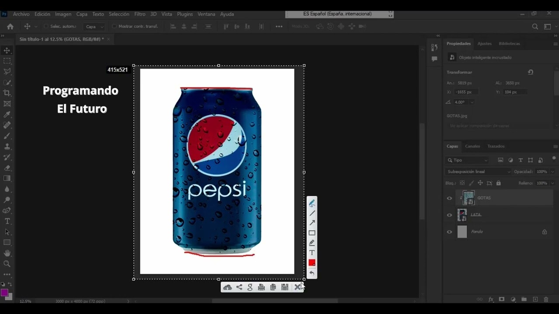Select the Path Selection tool

(7, 232)
